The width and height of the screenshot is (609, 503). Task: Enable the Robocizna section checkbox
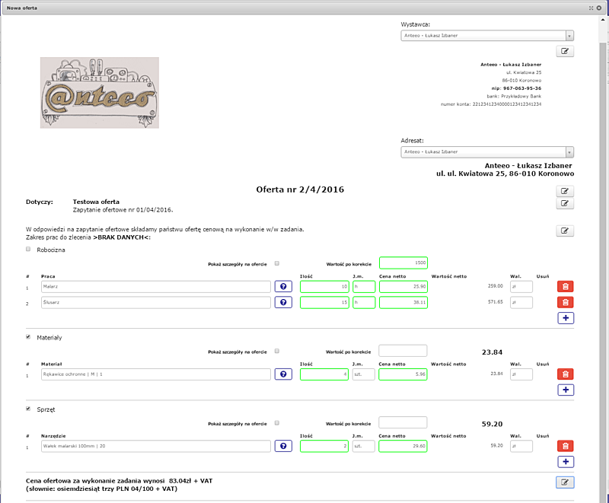coord(28,250)
